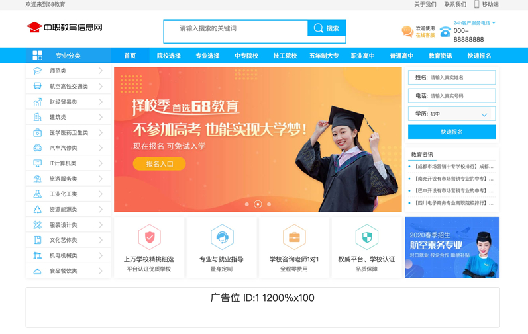Expand the 服装设计类 category chevron
Viewport: 528px width, 334px height.
point(100,225)
